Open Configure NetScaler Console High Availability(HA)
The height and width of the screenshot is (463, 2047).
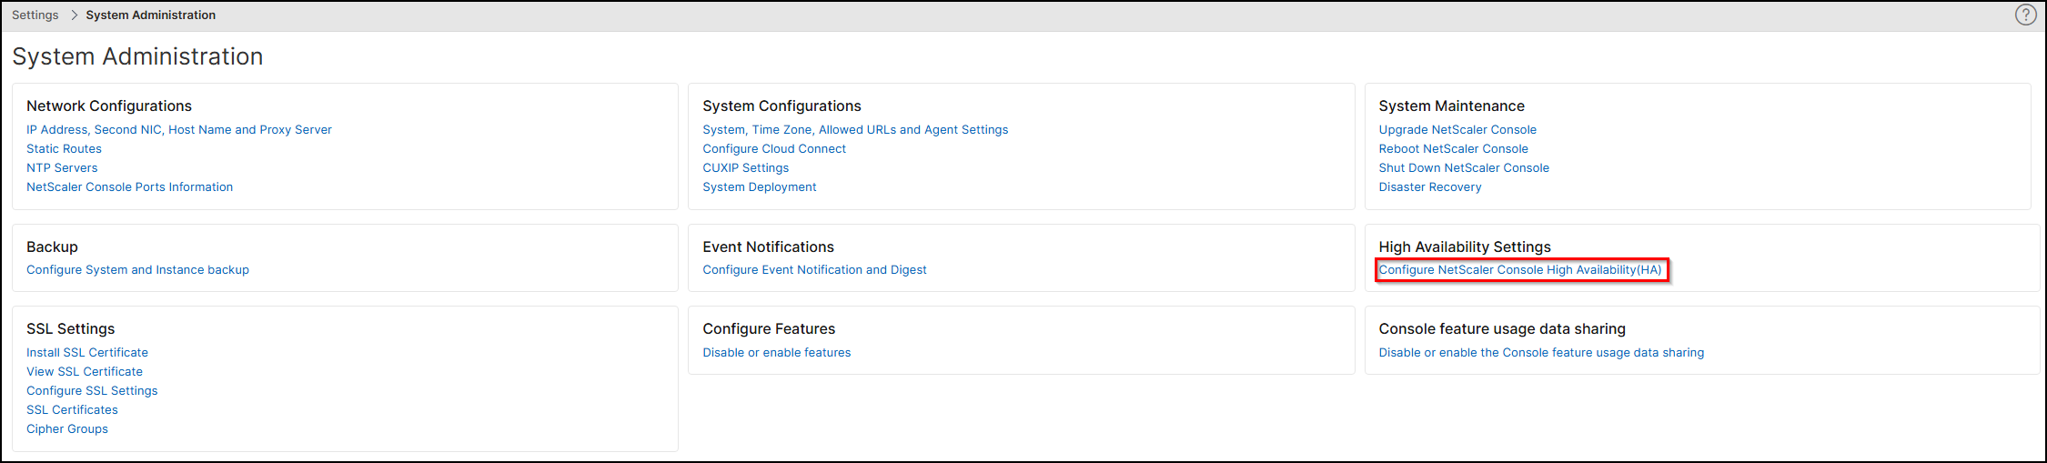(x=1520, y=270)
